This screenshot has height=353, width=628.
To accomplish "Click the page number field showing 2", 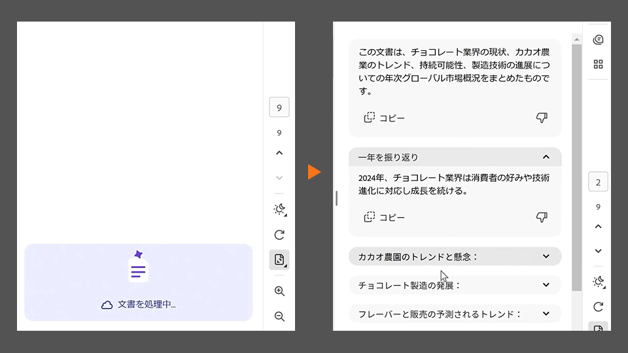I will coord(598,182).
